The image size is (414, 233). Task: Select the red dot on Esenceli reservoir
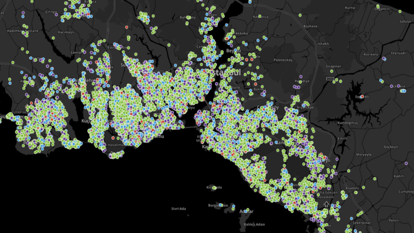[x=362, y=96]
